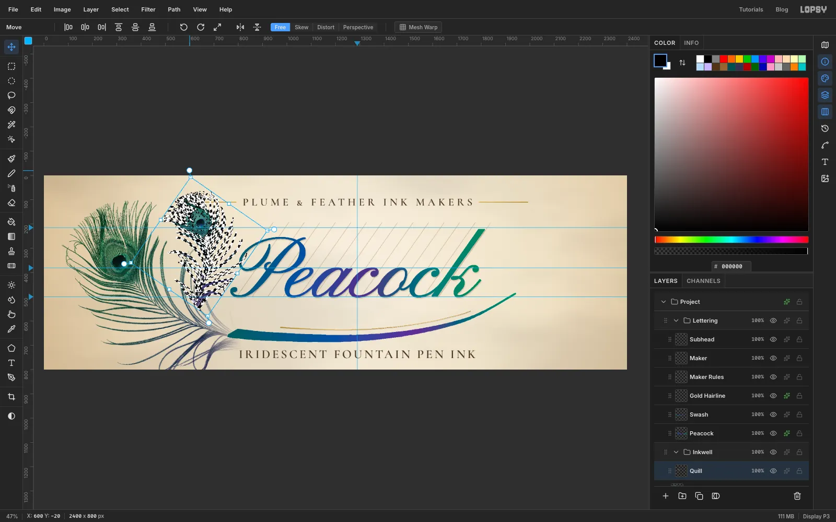Collapse the Lettering group
Image resolution: width=836 pixels, height=522 pixels.
(x=676, y=321)
